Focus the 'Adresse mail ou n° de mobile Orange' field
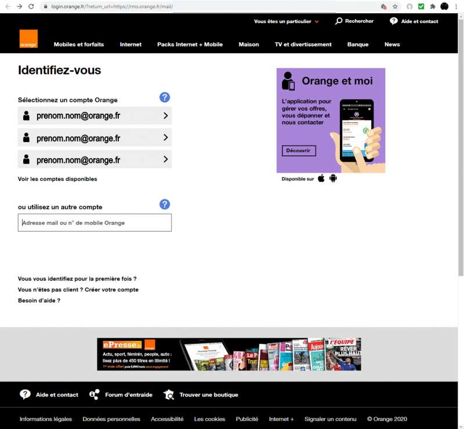This screenshot has width=464, height=429. click(95, 223)
